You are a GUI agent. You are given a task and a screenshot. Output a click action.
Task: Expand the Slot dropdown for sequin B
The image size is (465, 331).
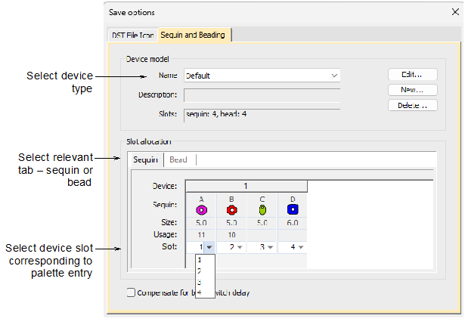pos(240,247)
